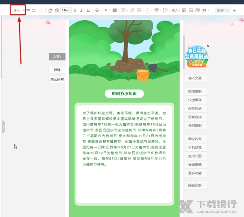Toggle underline formatting
Screen dimensions: 244x217
click(88, 10)
